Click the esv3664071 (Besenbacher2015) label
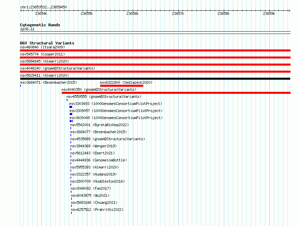The image size is (300, 226). pyautogui.click(x=49, y=82)
